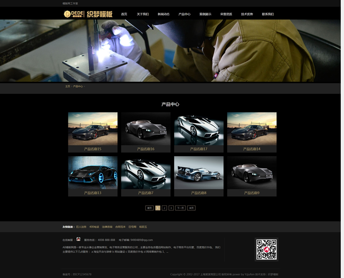The width and height of the screenshot is (344, 278).
Task: Click the 产品名称9 product title
Action: click(251, 193)
